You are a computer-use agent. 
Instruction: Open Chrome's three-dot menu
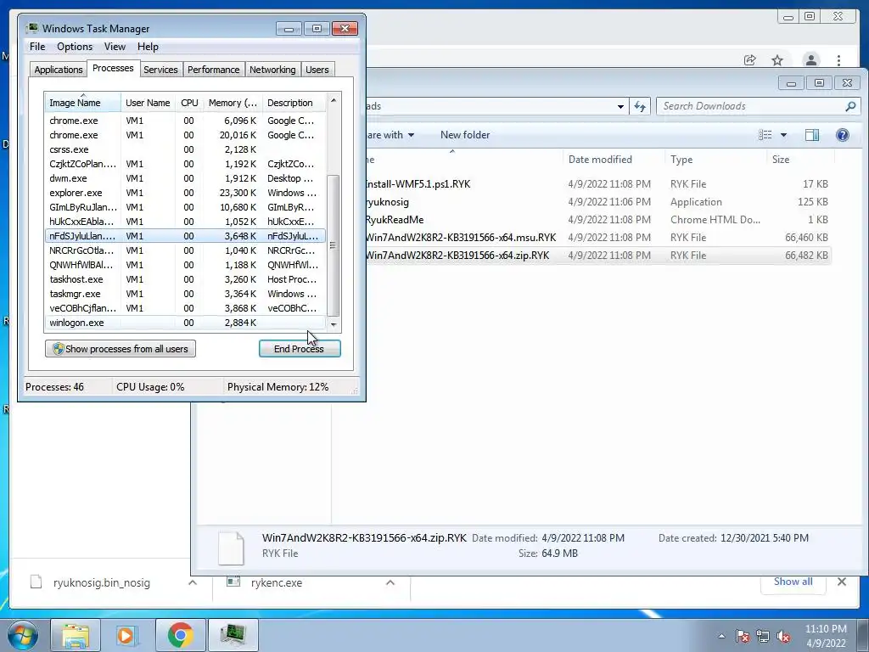[838, 60]
